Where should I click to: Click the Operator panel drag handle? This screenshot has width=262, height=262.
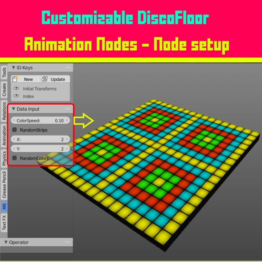pyautogui.click(x=67, y=242)
